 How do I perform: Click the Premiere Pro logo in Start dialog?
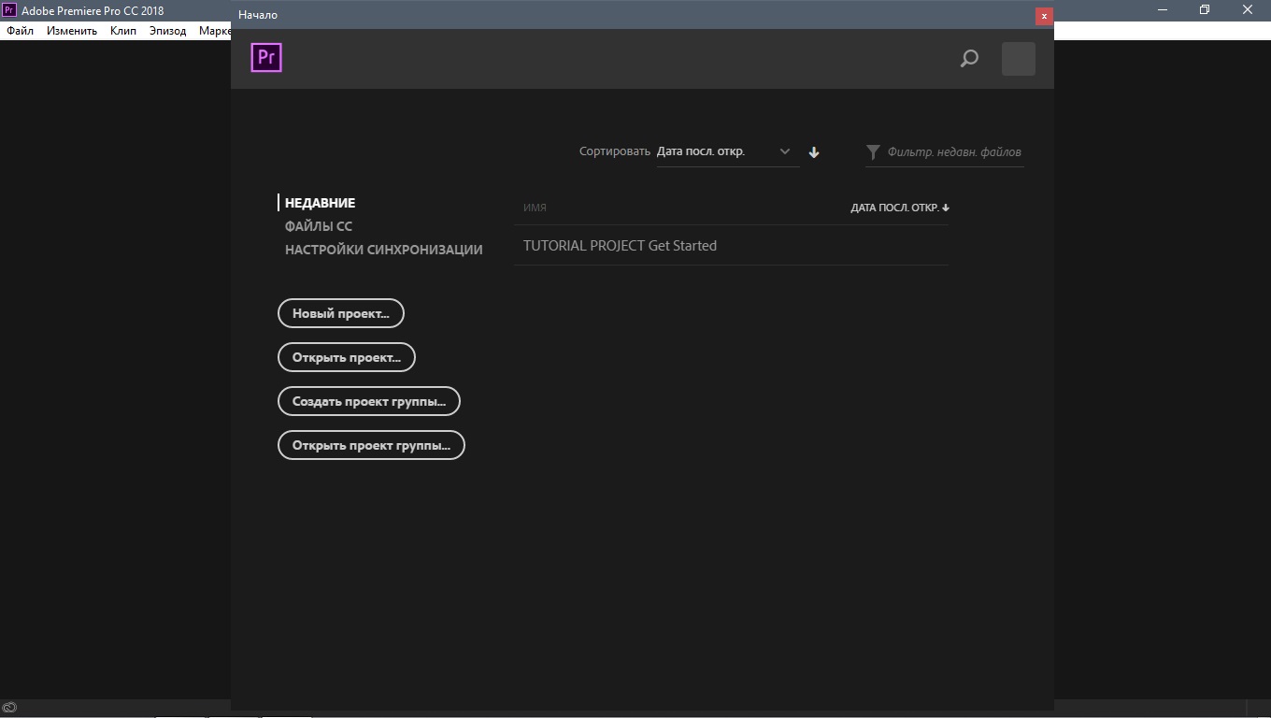tap(266, 58)
